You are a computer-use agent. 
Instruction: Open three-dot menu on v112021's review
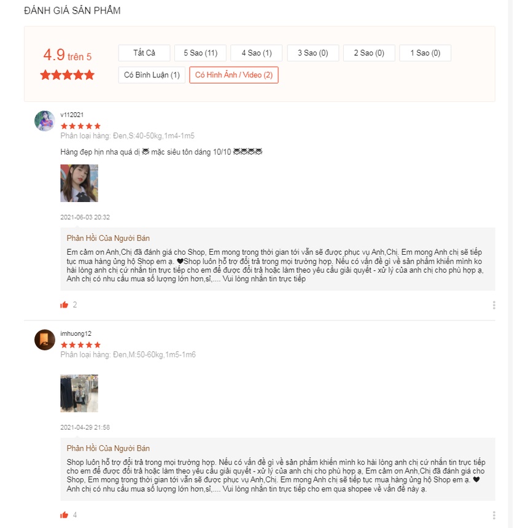[x=494, y=305]
